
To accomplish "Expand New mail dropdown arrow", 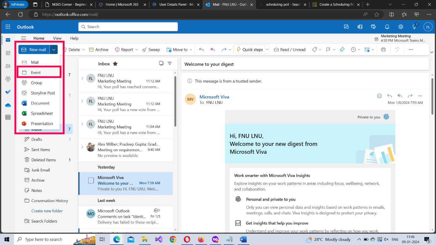I will coord(54,50).
